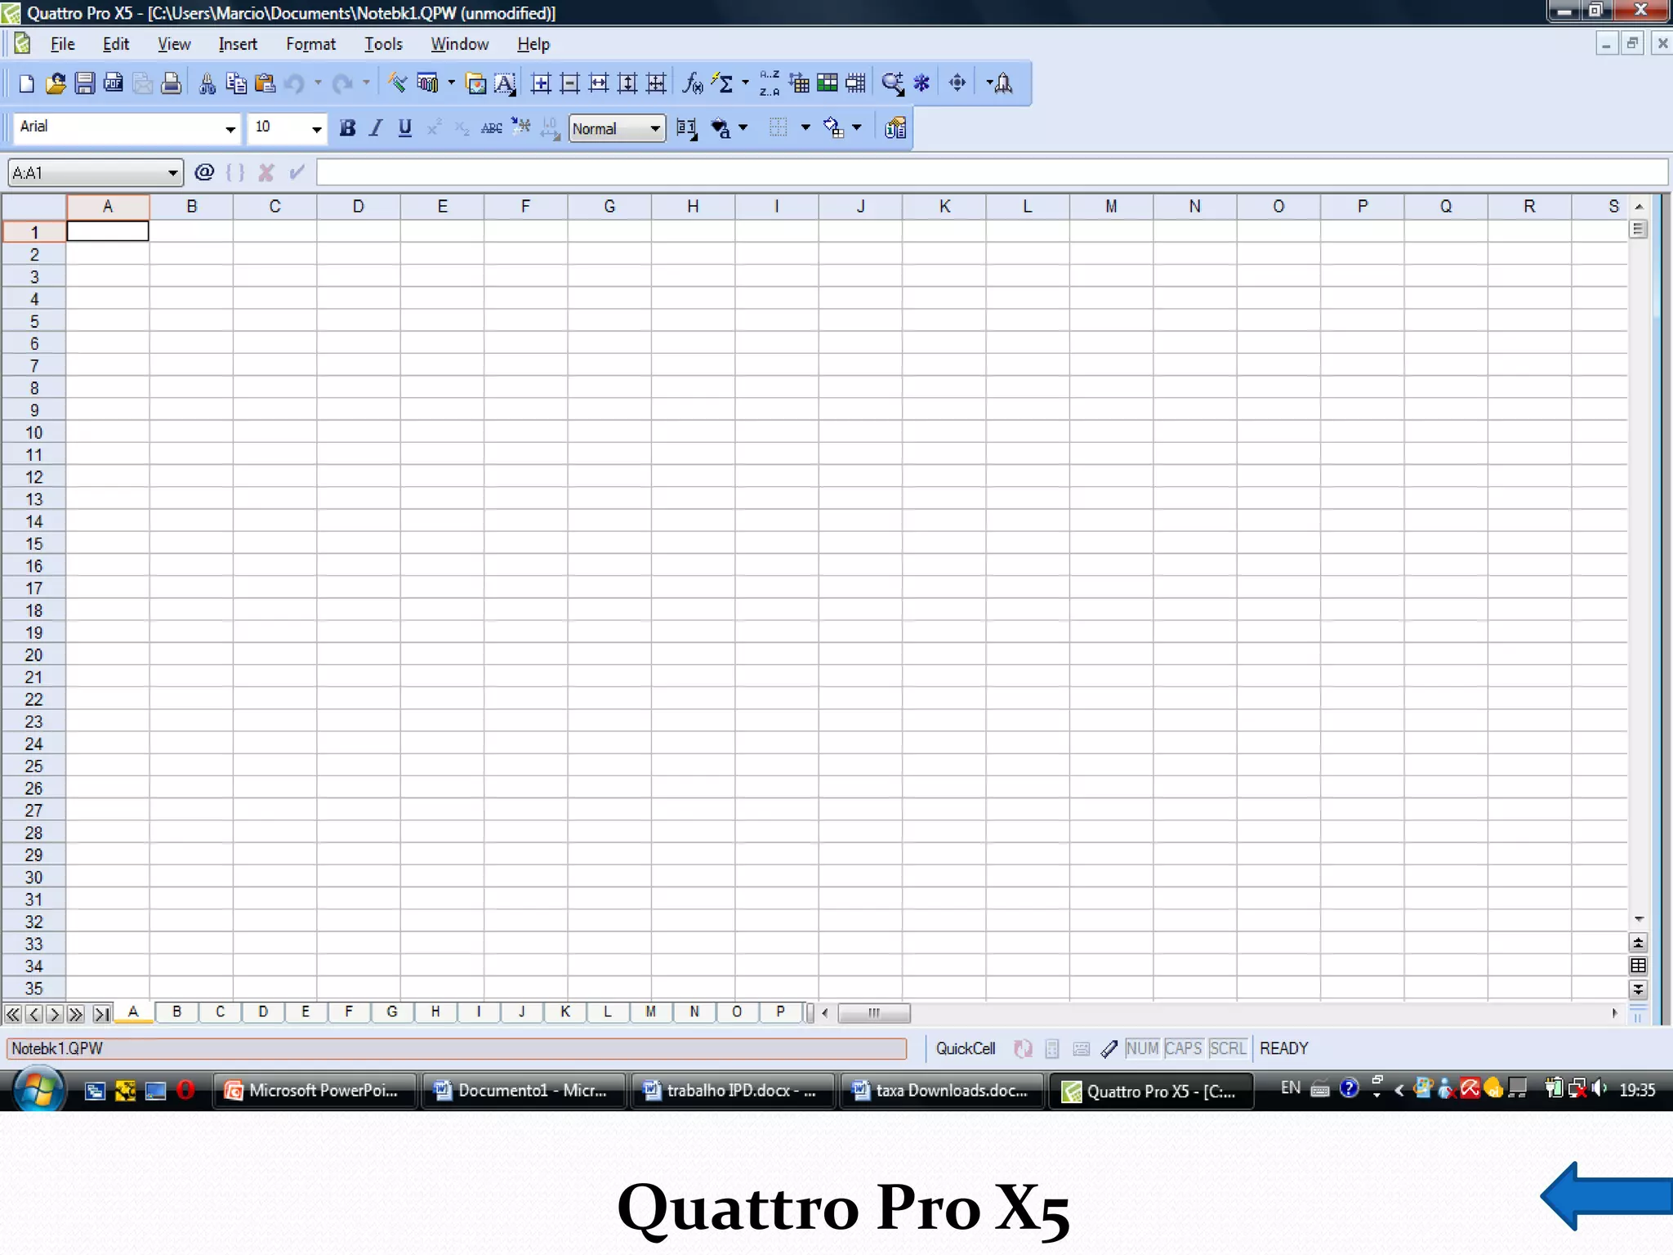Screen dimensions: 1673x1255
Task: Save the notebook with the floppy disk icon
Action: (84, 83)
